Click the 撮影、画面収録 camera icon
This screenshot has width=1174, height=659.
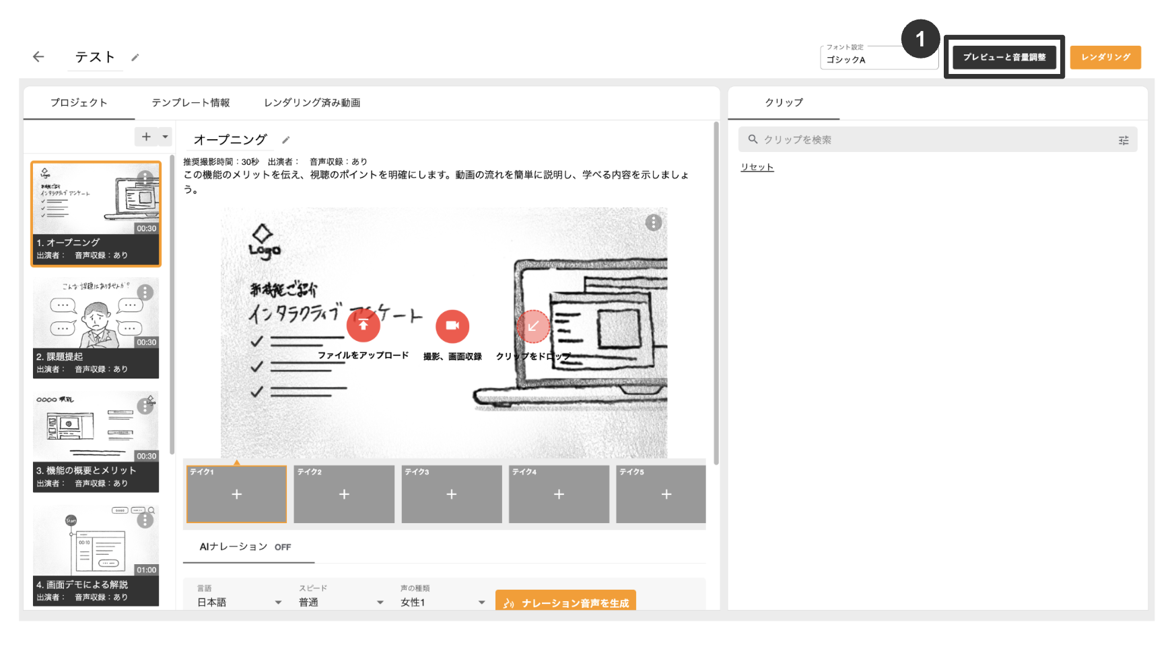452,325
